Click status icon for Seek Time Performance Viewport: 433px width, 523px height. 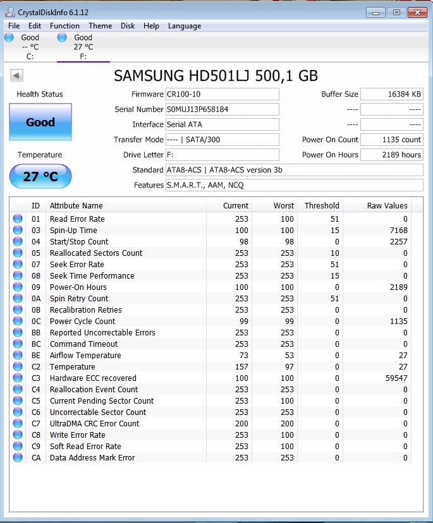point(18,275)
